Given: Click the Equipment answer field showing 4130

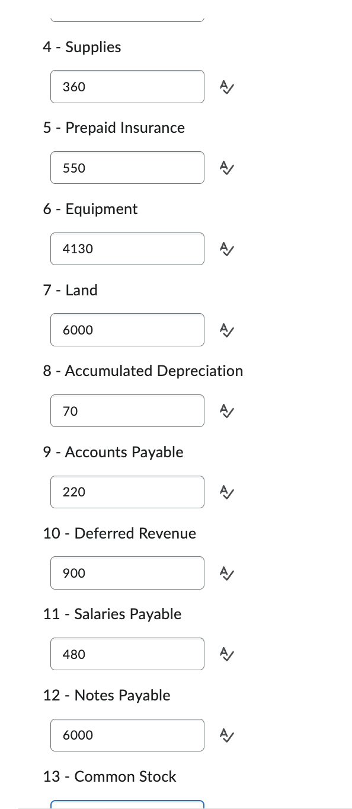Looking at the screenshot, I should pos(127,249).
